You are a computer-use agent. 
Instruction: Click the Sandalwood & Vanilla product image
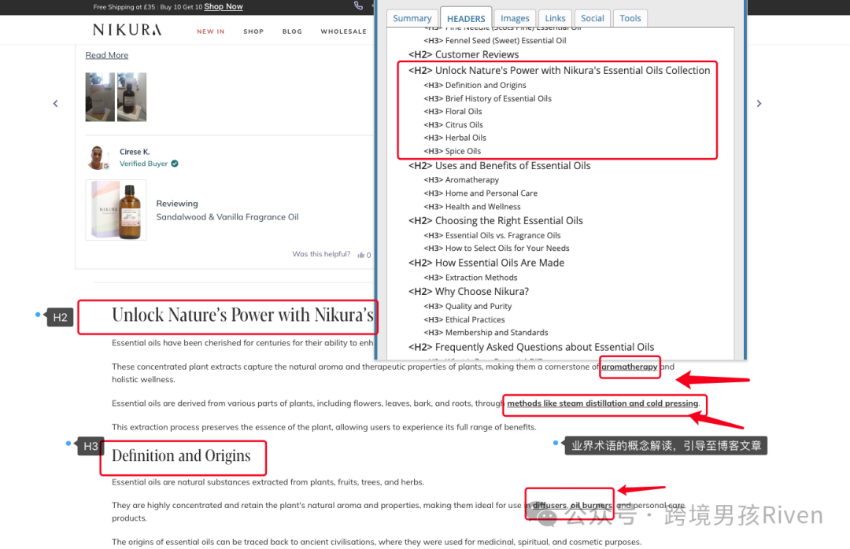pyautogui.click(x=116, y=210)
